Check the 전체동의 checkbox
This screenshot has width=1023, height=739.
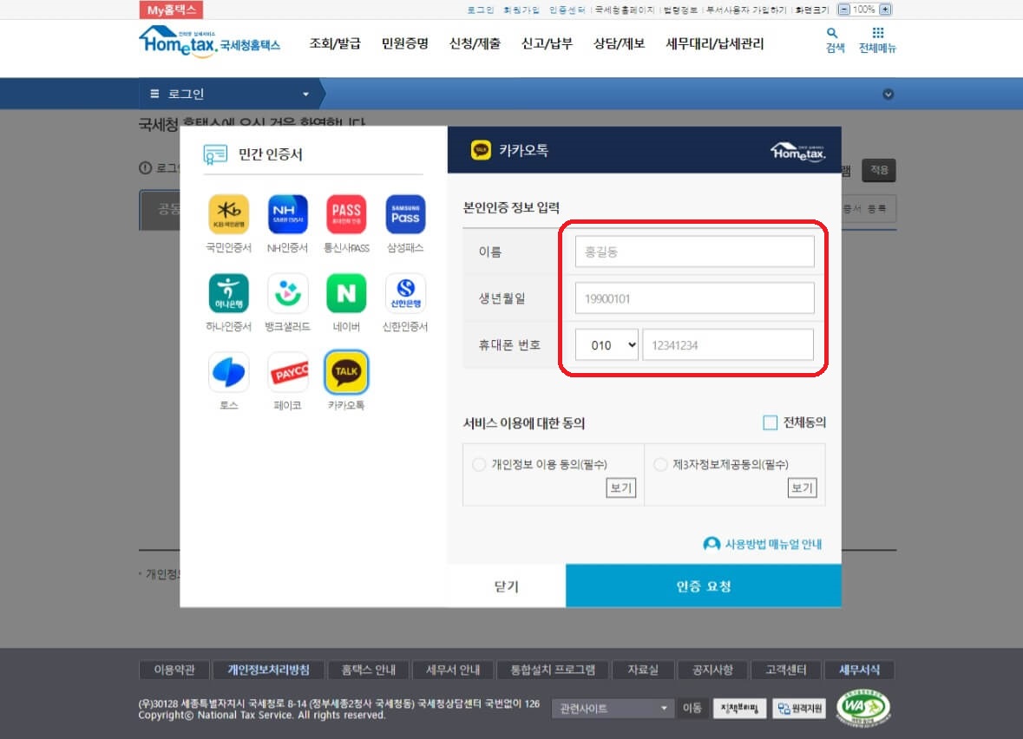770,422
